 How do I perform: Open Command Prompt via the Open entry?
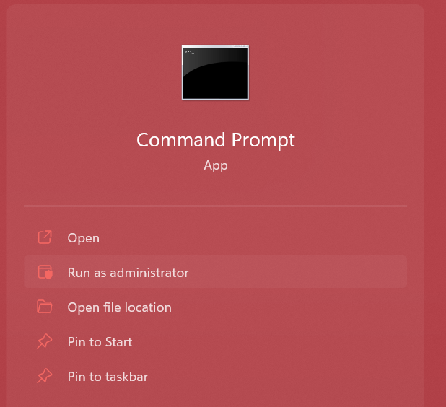[215, 237]
